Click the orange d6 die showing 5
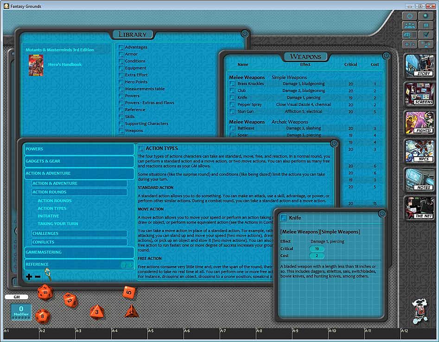This screenshot has width=439, height=342. click(129, 292)
